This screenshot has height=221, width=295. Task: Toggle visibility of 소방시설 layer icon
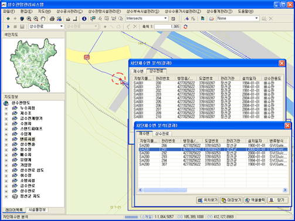15,181
